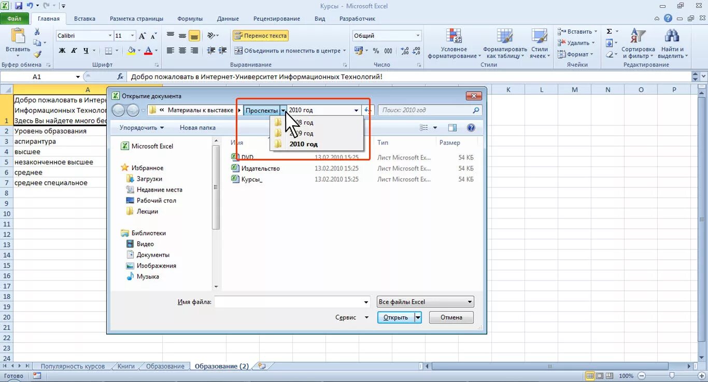Click the Поиск: 2010 год search box

pos(430,110)
